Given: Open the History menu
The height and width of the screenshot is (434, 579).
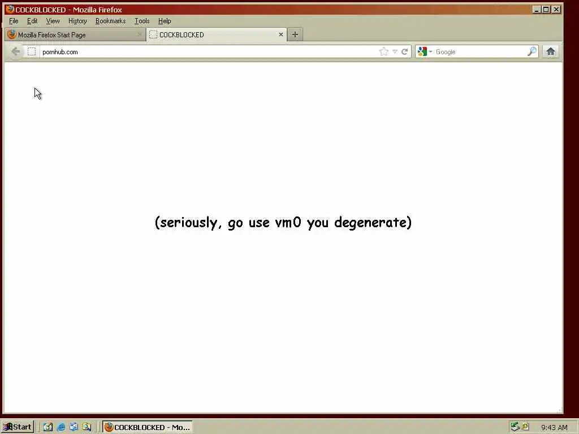Looking at the screenshot, I should 77,21.
